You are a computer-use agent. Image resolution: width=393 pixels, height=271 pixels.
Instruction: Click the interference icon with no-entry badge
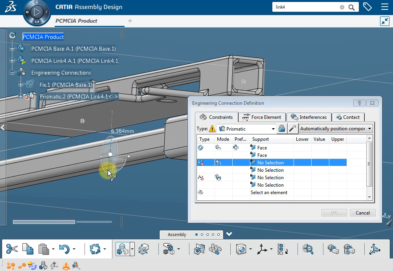click(x=349, y=249)
